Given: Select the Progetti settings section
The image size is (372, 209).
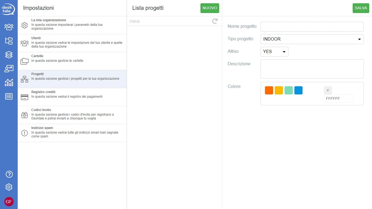Looking at the screenshot, I should pos(72,79).
